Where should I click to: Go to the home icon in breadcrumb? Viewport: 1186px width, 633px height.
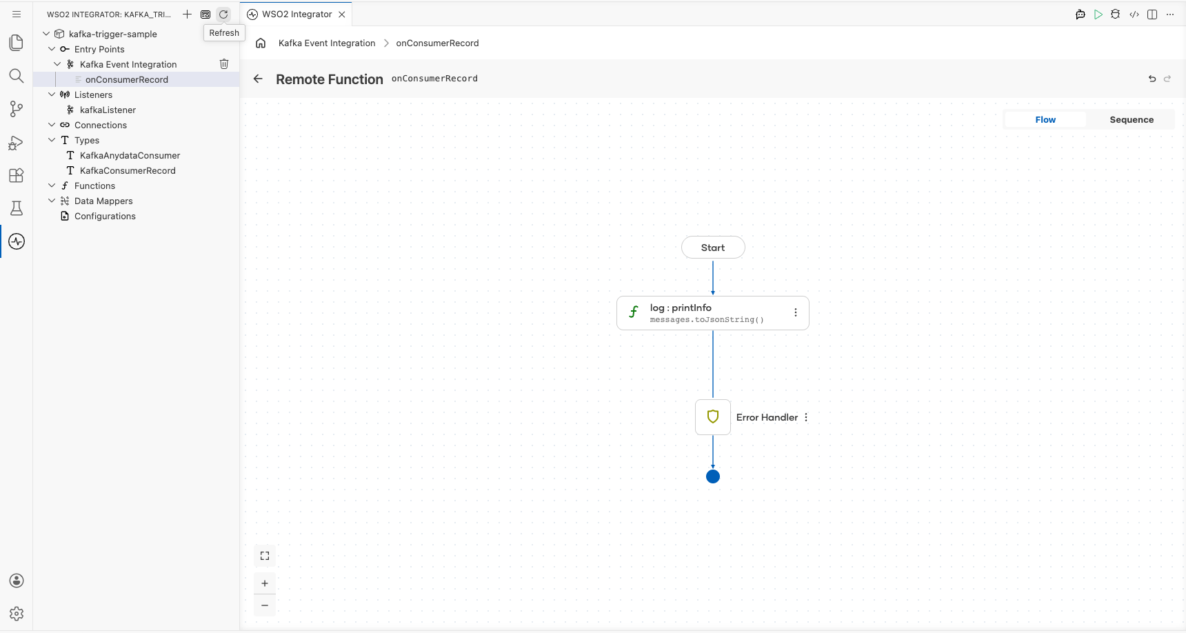261,43
